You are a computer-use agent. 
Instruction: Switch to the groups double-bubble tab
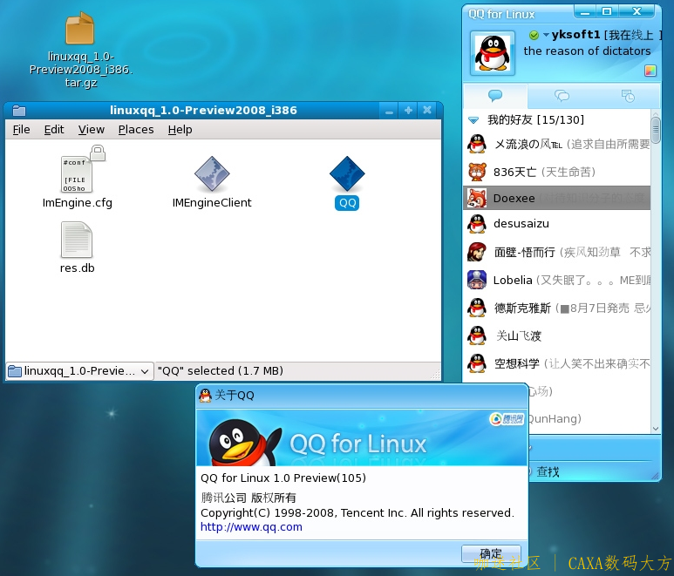(562, 95)
